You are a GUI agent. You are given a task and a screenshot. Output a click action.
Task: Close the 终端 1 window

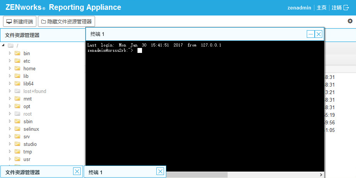[319, 34]
